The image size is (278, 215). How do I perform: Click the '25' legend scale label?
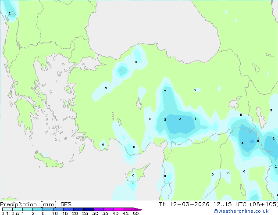(x=85, y=213)
